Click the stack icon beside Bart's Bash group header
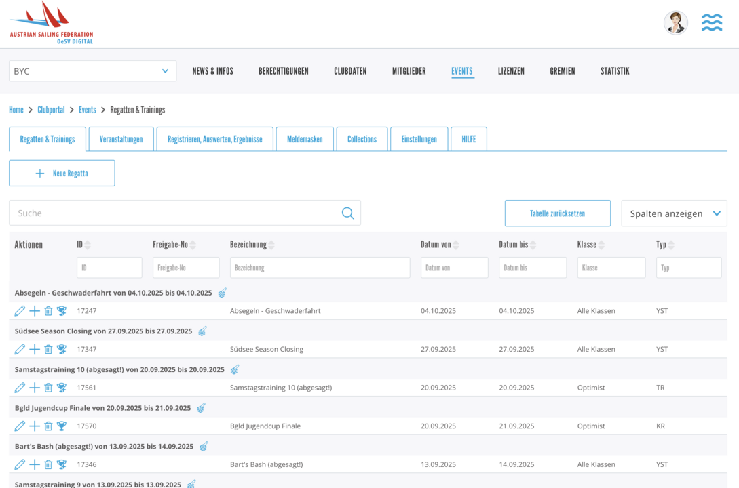Image resolution: width=739 pixels, height=488 pixels. click(x=204, y=447)
